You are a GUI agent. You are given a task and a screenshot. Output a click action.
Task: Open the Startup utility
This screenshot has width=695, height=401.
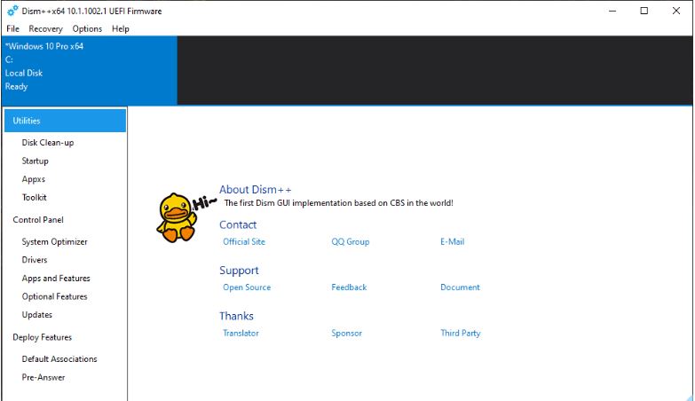[36, 161]
